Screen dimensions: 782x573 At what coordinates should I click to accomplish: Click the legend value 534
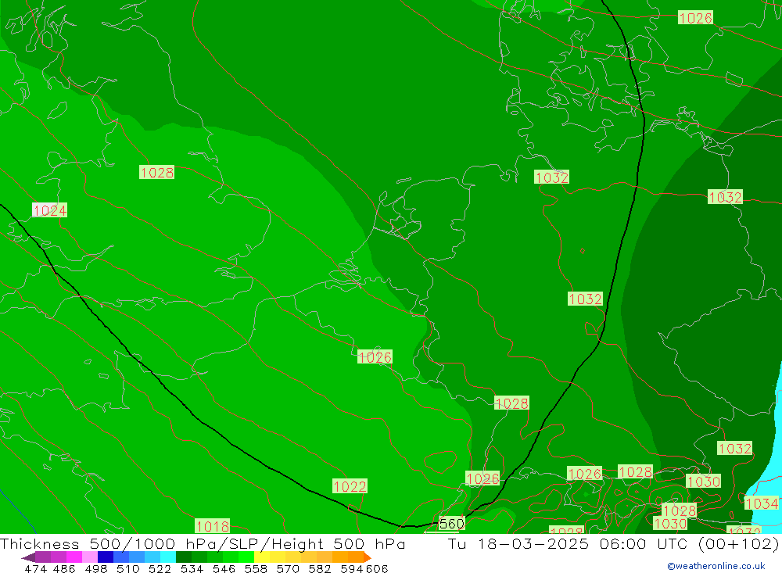[192, 569]
